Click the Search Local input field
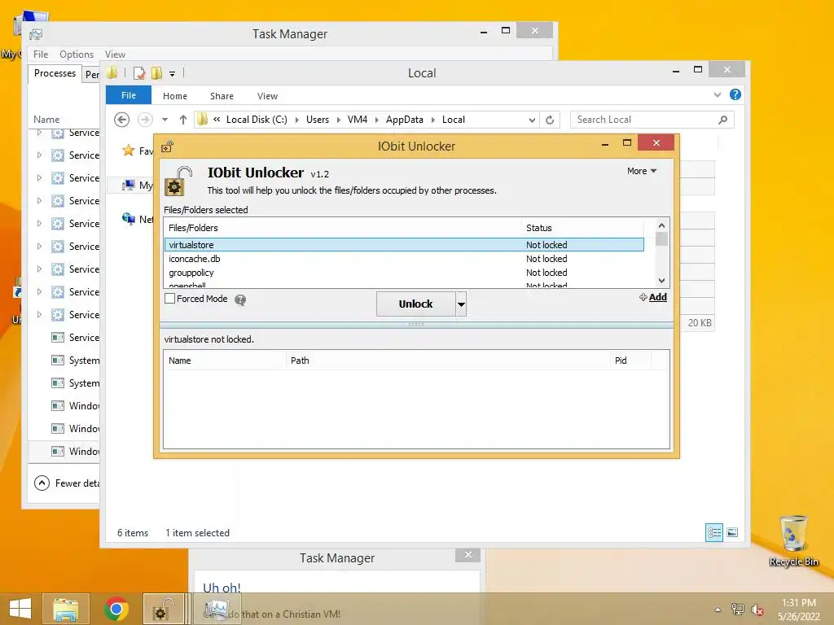Screen dimensions: 834x625 [643, 120]
